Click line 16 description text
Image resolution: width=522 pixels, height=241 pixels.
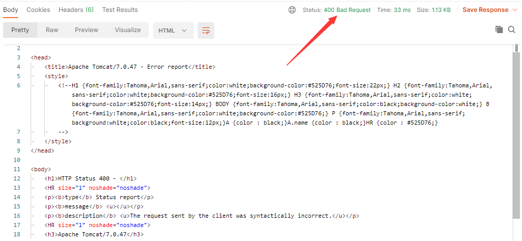[202, 216]
